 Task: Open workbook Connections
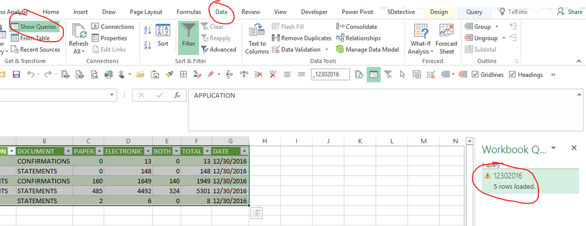click(113, 27)
